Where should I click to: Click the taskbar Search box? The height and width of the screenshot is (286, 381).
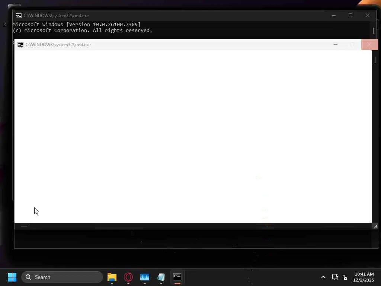[62, 277]
